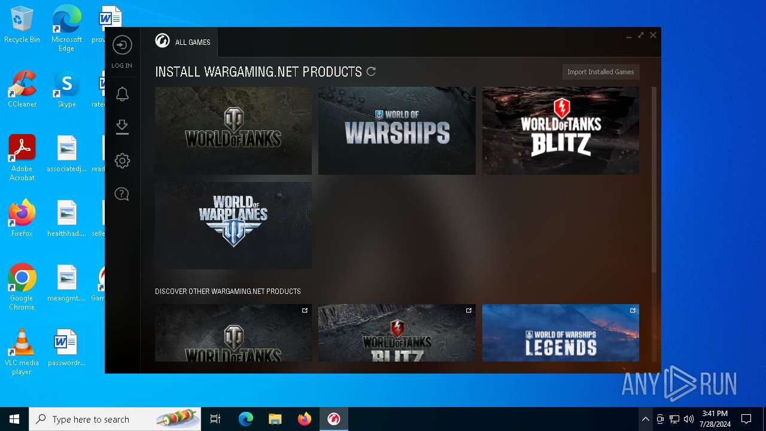Select World of Warplanes install tile
Screen dimensions: 766x431
(x=233, y=226)
